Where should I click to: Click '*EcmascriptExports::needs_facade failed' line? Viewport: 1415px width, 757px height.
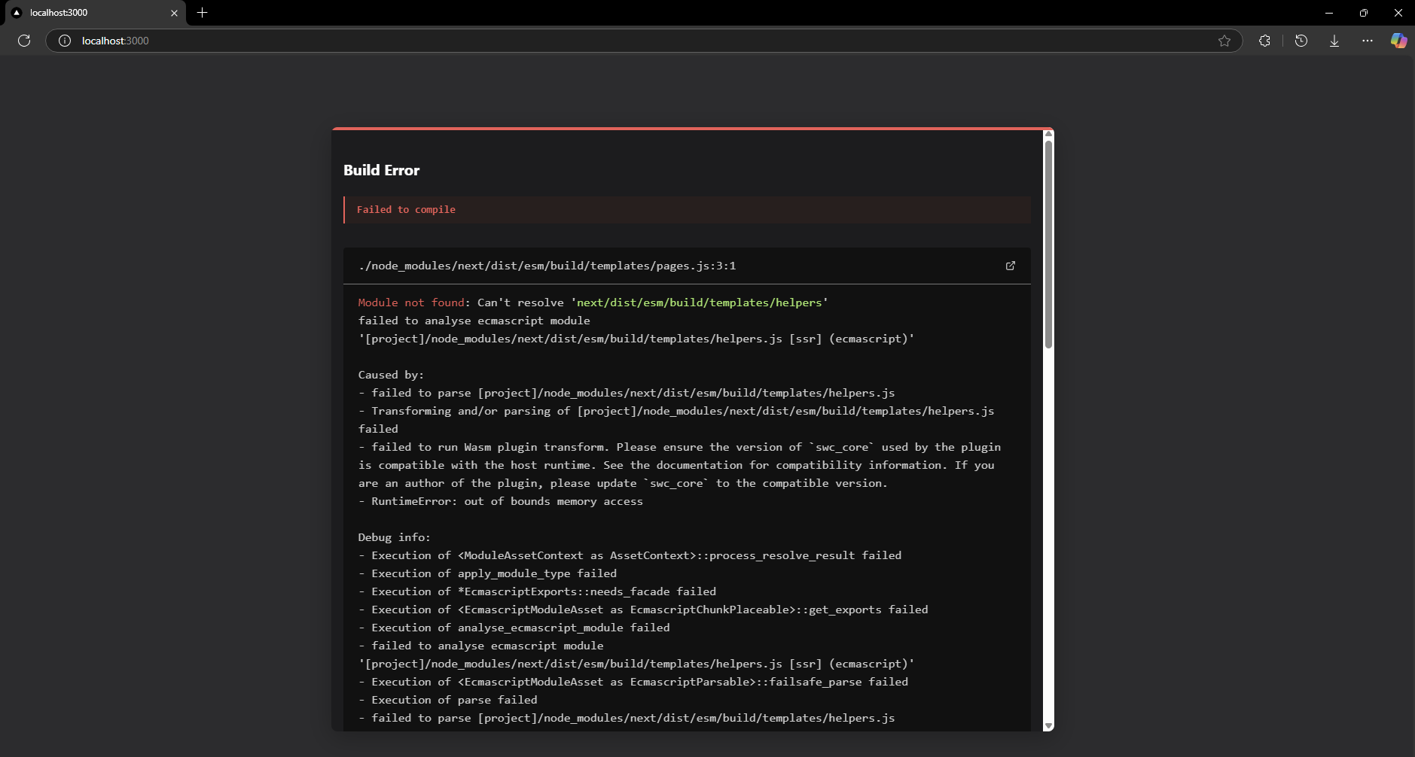point(537,591)
